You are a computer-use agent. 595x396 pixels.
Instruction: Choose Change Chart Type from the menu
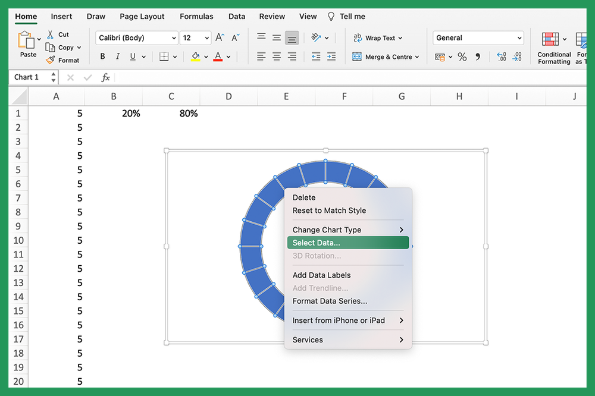point(327,230)
